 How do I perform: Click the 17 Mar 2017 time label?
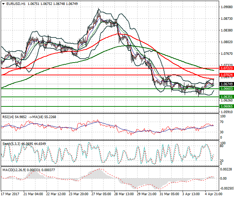(10, 194)
